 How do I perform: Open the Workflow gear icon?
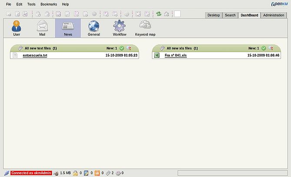(x=119, y=26)
